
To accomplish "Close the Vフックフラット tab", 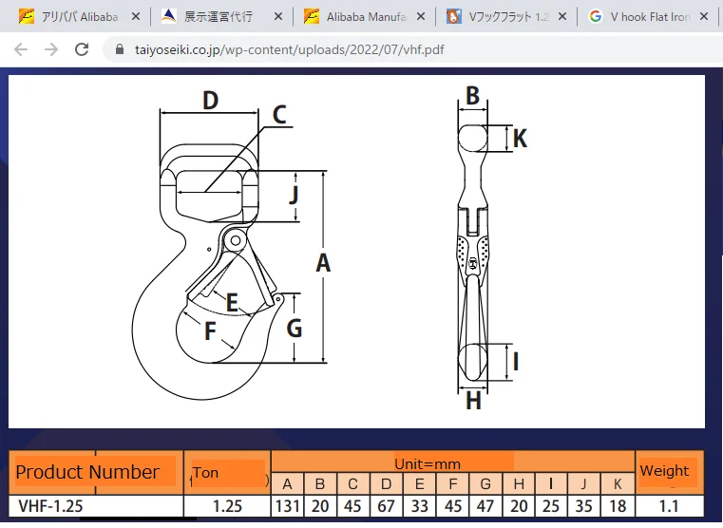I will [x=562, y=16].
